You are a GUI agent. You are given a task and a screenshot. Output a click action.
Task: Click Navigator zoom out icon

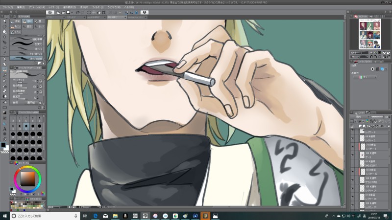click(x=371, y=53)
